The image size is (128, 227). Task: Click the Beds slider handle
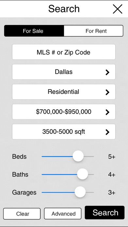[78, 156]
